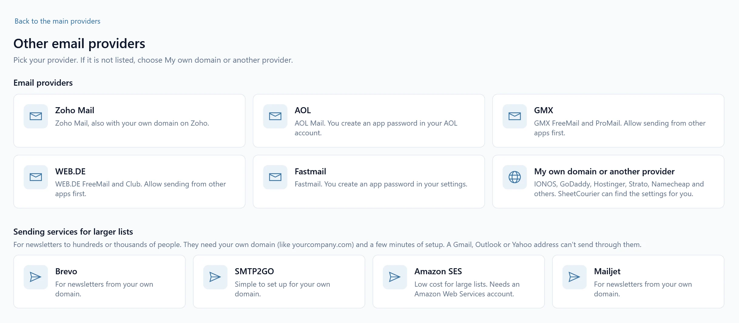
Task: Choose the Fastmail title
Action: pos(310,171)
